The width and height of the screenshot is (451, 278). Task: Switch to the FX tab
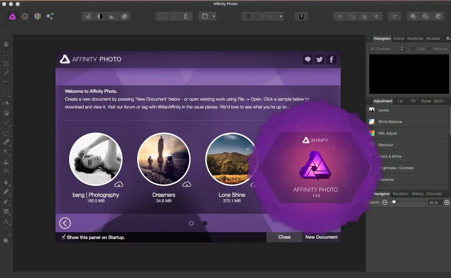coord(413,101)
